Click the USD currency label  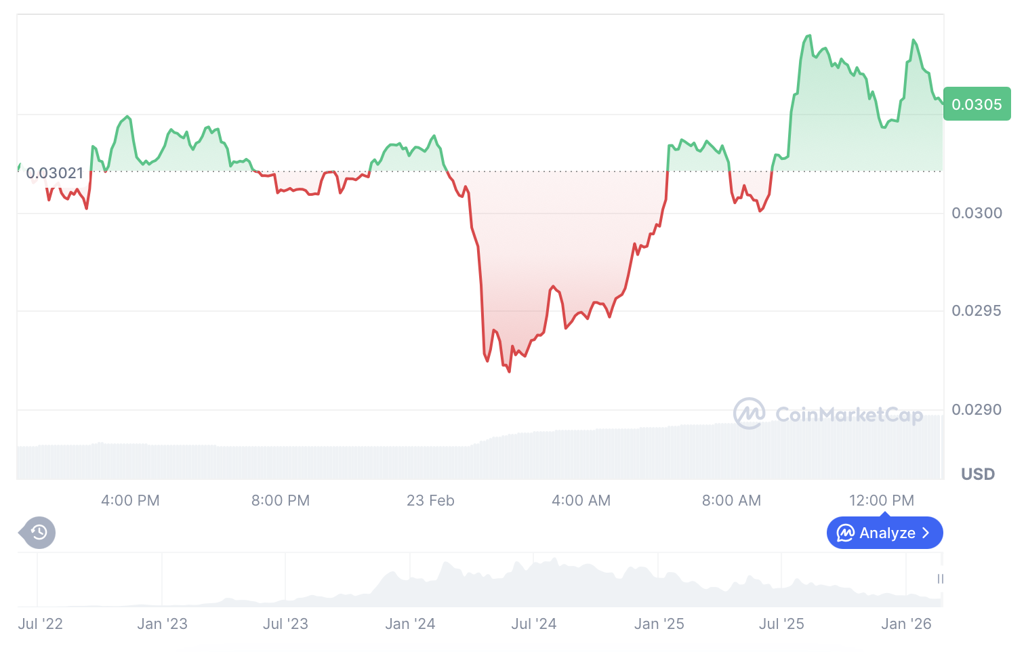pos(977,474)
